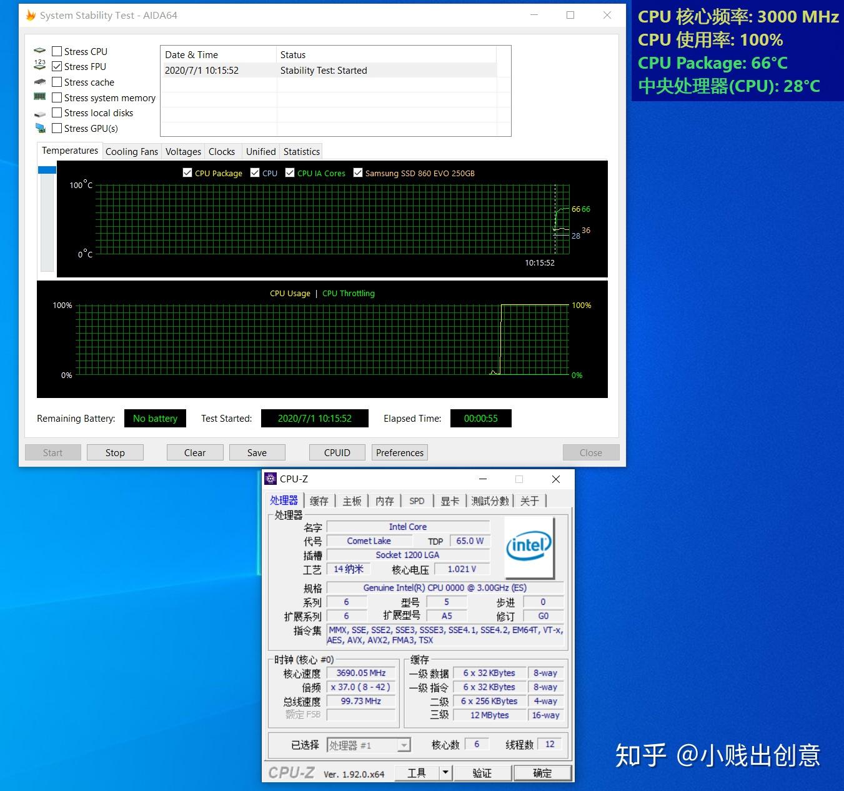
Task: Save the stability test results
Action: (257, 452)
